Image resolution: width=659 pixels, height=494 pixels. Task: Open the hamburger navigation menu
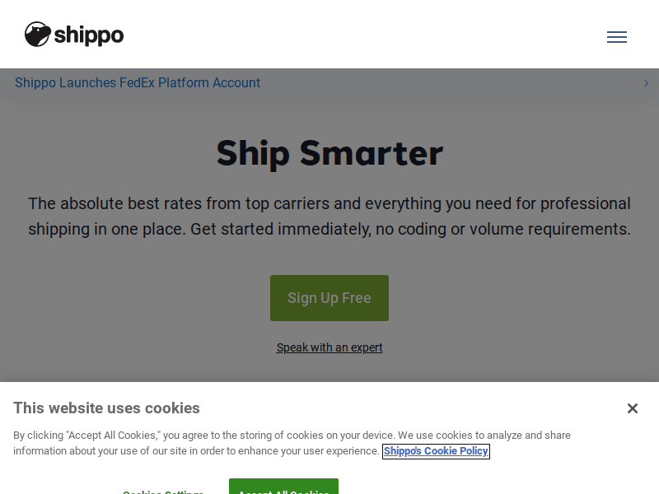click(x=616, y=37)
